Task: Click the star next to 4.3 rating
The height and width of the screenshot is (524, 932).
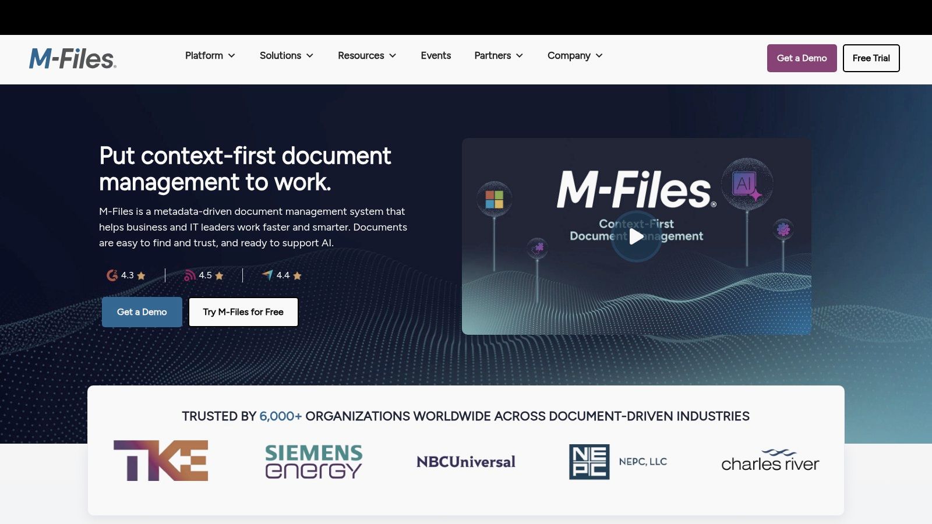Action: (141, 276)
